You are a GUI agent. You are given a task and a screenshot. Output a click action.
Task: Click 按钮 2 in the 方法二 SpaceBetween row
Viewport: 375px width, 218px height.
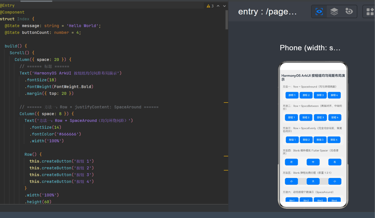(306, 117)
